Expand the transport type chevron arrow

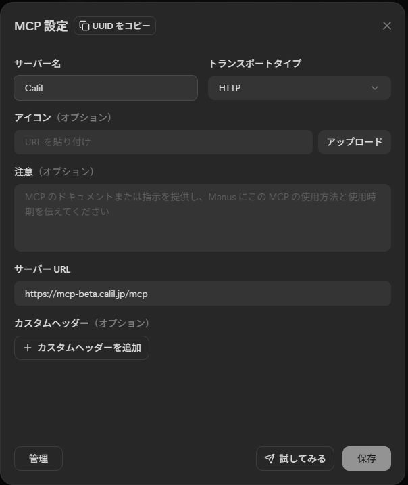375,88
